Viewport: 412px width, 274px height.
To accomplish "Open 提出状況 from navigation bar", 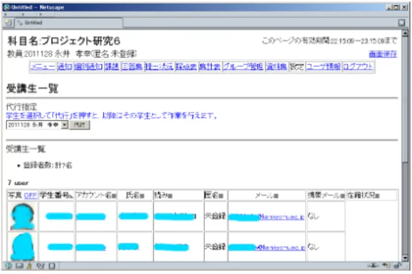I will coord(159,66).
